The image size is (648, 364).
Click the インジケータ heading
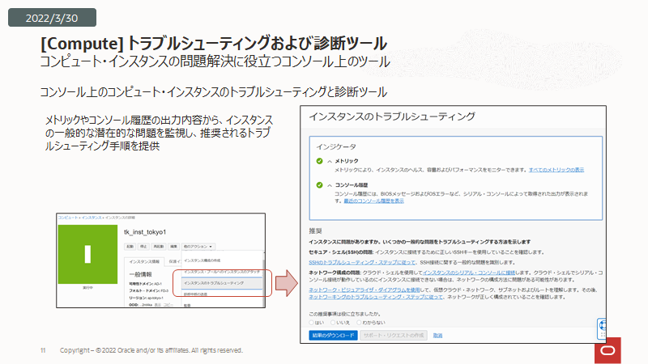[336, 146]
